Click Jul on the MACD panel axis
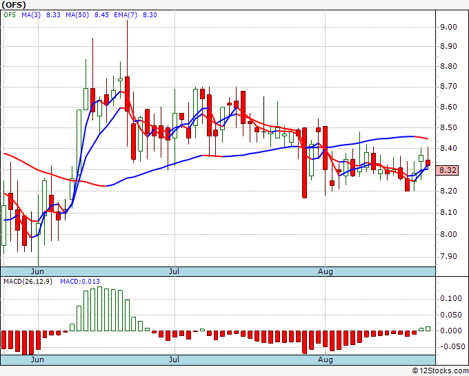The width and height of the screenshot is (469, 376). pos(174,359)
